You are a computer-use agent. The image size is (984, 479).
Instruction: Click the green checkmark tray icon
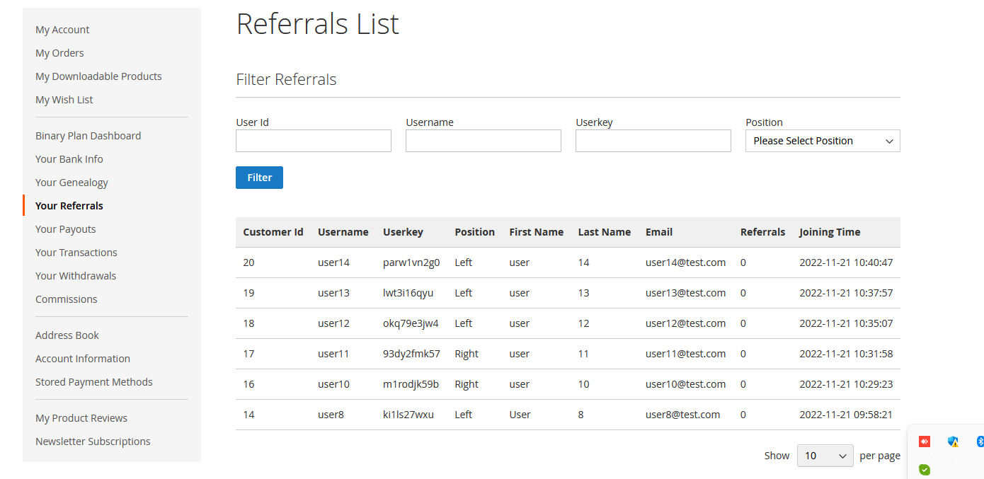coord(924,469)
